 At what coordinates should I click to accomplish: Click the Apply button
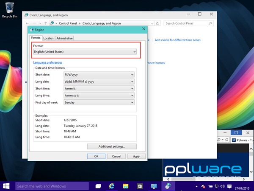point(136,156)
